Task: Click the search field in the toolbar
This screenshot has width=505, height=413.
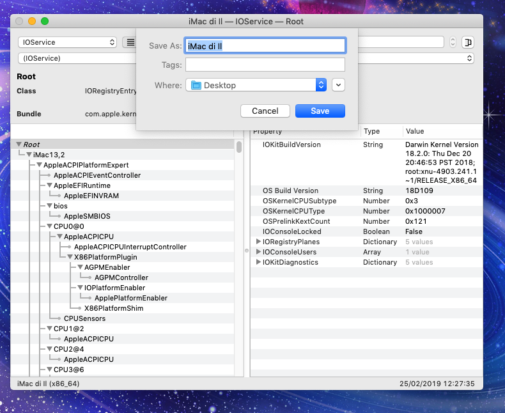Action: tap(401, 42)
